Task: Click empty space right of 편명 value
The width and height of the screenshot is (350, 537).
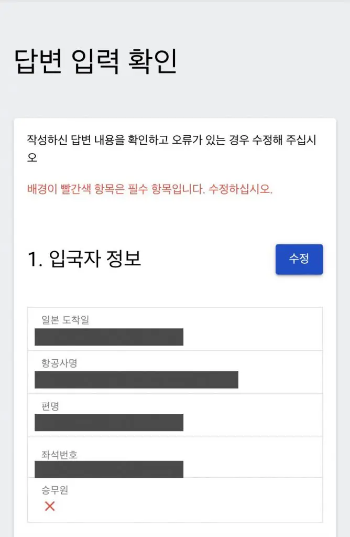Action: click(x=251, y=423)
